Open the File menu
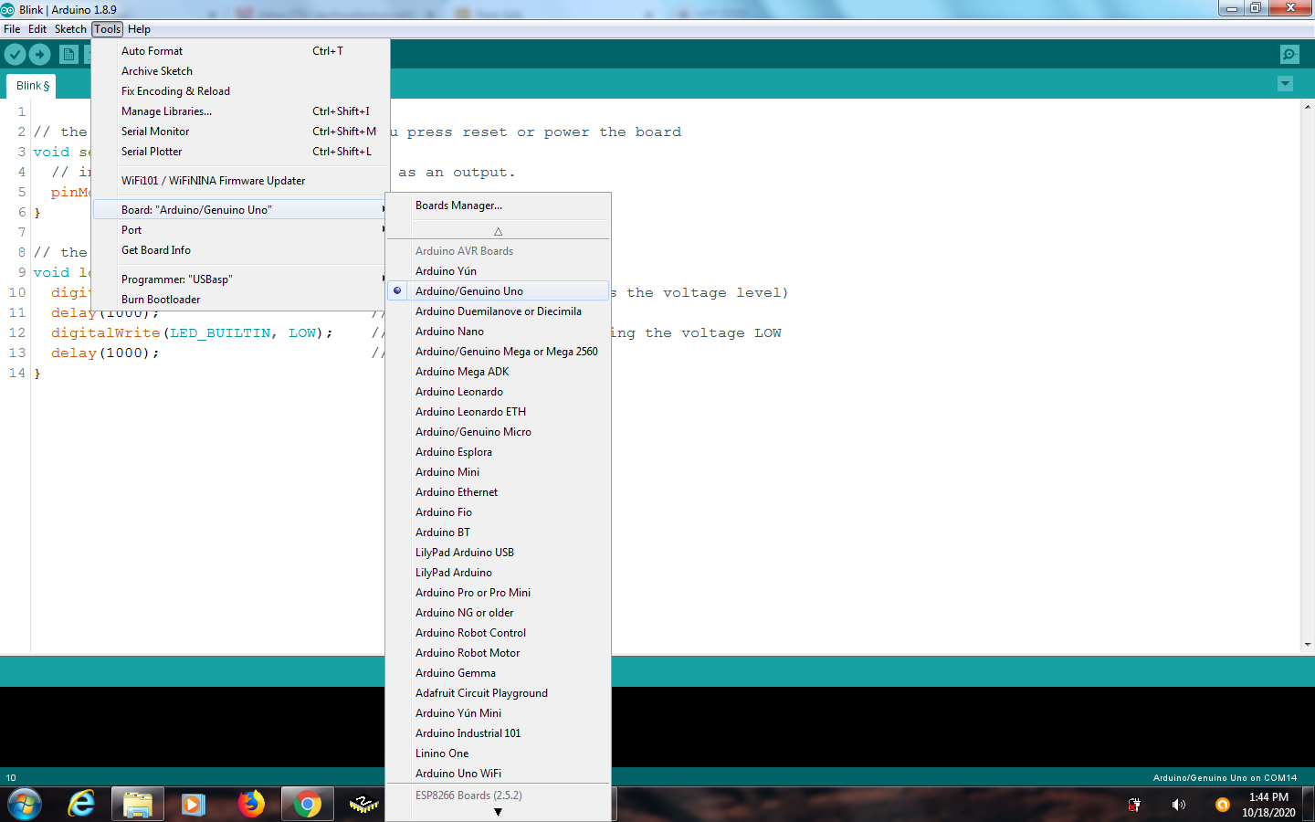This screenshot has height=822, width=1315. click(12, 29)
